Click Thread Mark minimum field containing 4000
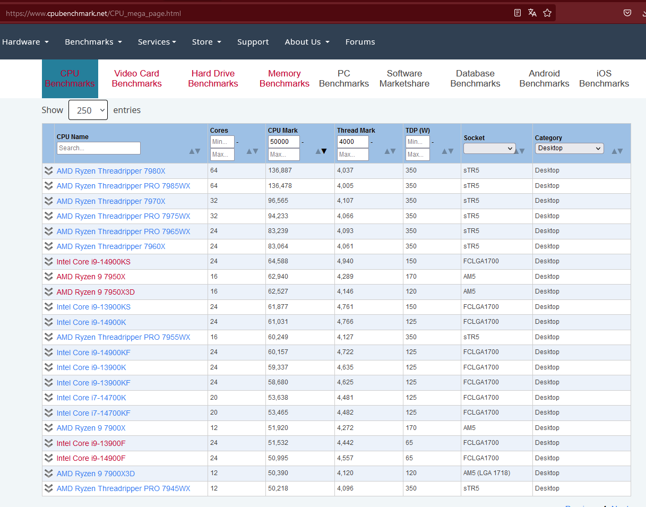The height and width of the screenshot is (507, 646). click(x=353, y=142)
